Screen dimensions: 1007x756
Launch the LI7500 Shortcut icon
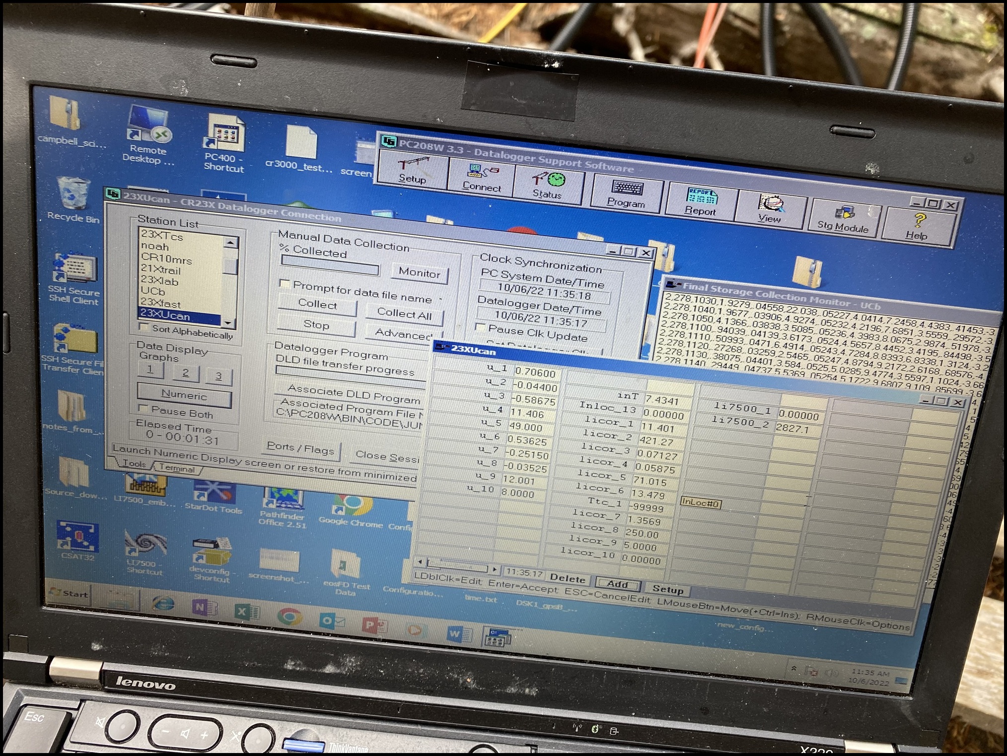[144, 553]
